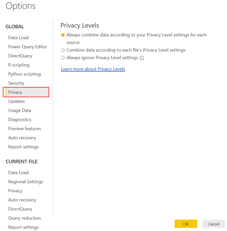Select Global DirectQuery option

[20, 56]
